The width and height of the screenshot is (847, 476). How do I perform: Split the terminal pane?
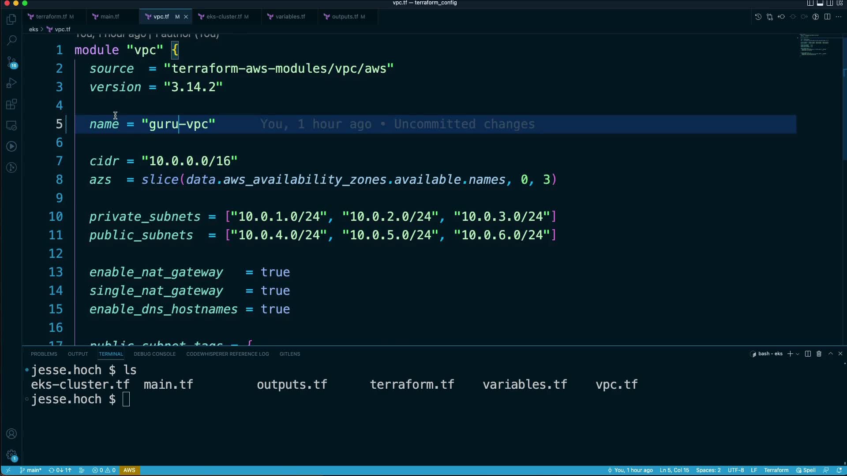(808, 354)
